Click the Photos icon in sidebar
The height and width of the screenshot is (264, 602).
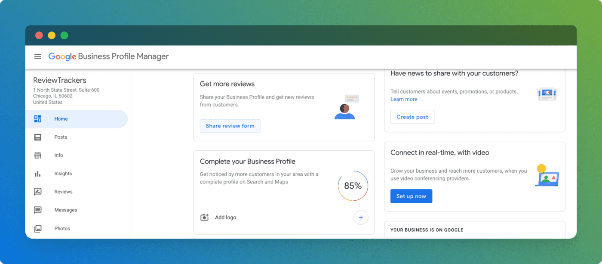click(38, 229)
